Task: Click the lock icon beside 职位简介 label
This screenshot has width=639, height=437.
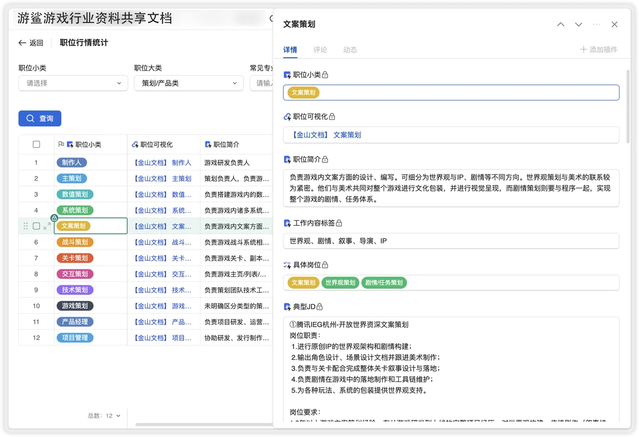Action: [x=325, y=159]
